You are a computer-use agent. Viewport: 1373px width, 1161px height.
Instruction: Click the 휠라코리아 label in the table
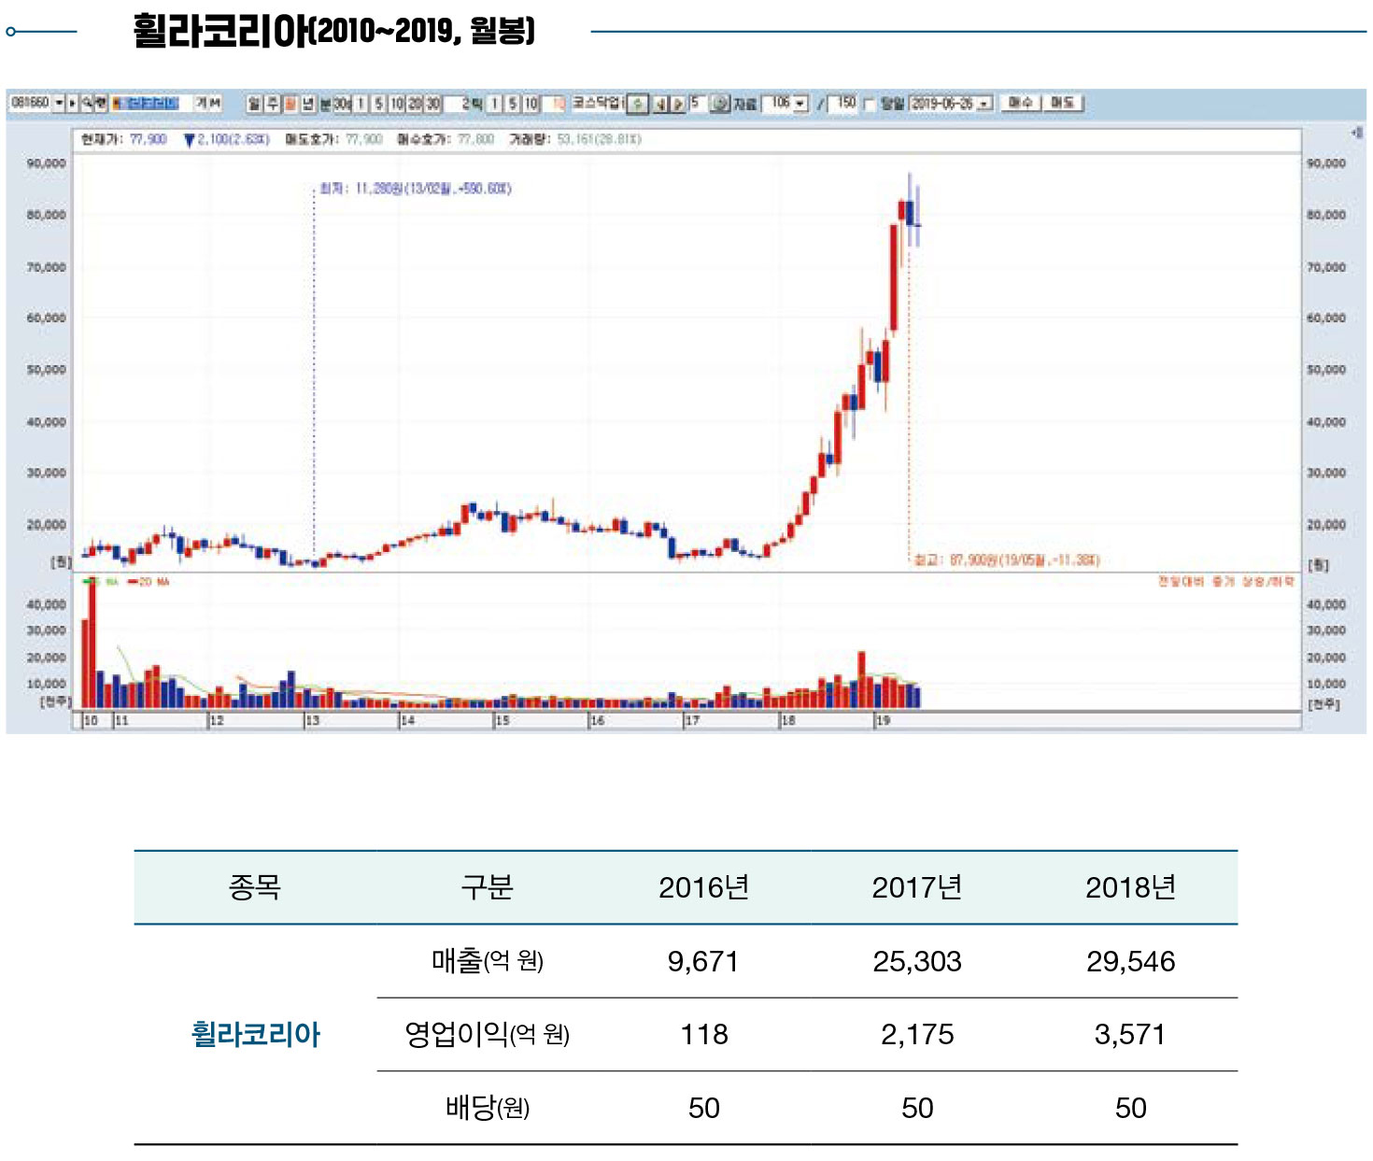255,1034
